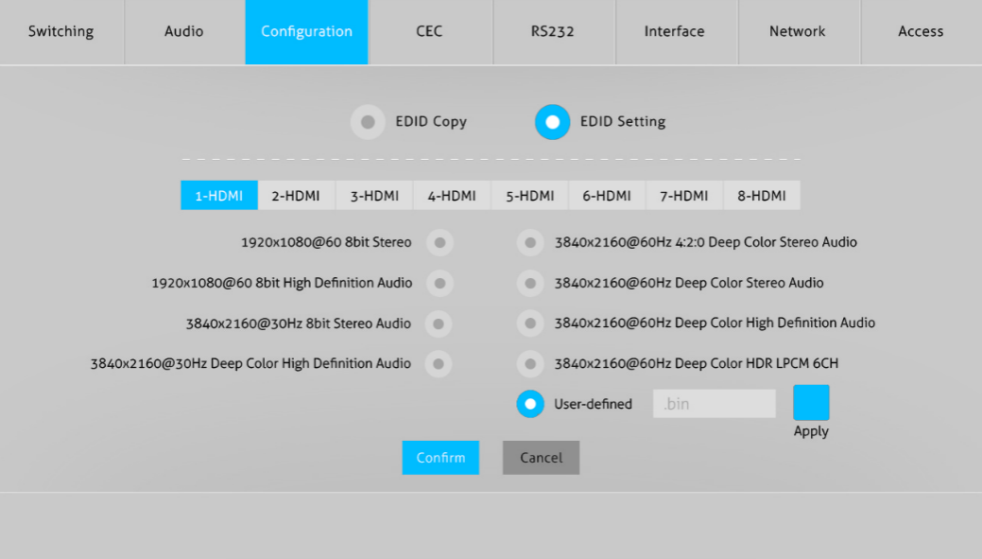
Task: Go to the CEC tab
Action: [429, 32]
